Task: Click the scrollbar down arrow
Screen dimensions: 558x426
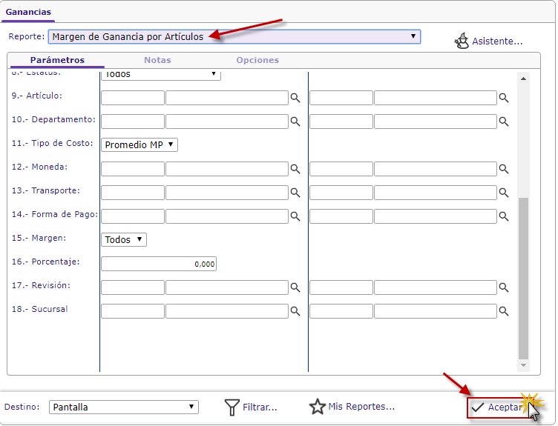Action: tap(523, 365)
